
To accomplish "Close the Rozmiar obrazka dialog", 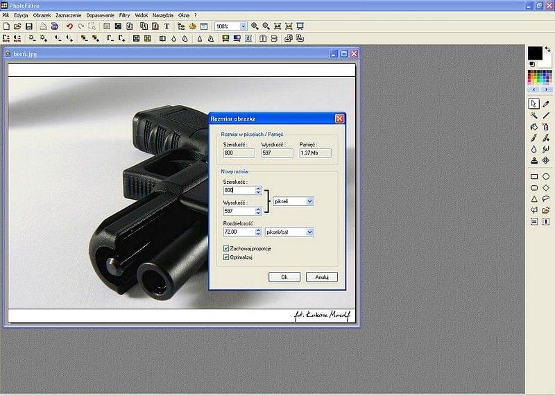I will (x=339, y=119).
